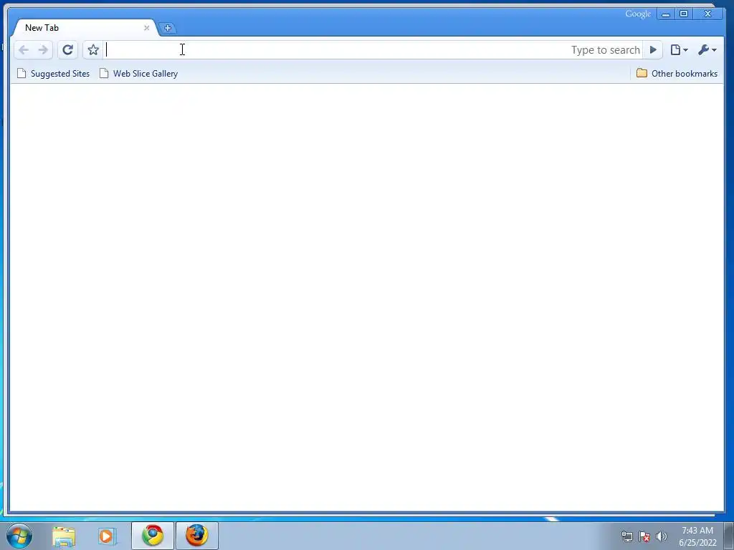Click the volume speaker tray icon
734x550 pixels.
662,536
